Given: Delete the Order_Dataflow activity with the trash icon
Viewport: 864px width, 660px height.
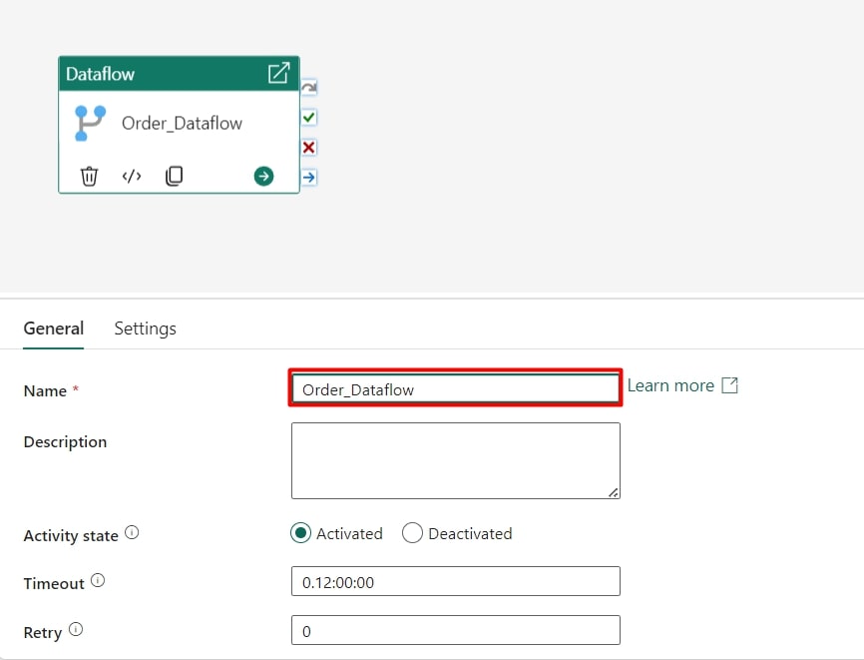Looking at the screenshot, I should pyautogui.click(x=89, y=177).
